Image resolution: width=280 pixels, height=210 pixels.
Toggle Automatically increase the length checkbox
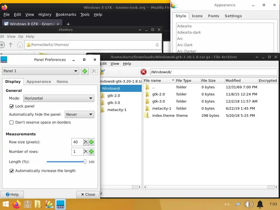click(x=11, y=171)
